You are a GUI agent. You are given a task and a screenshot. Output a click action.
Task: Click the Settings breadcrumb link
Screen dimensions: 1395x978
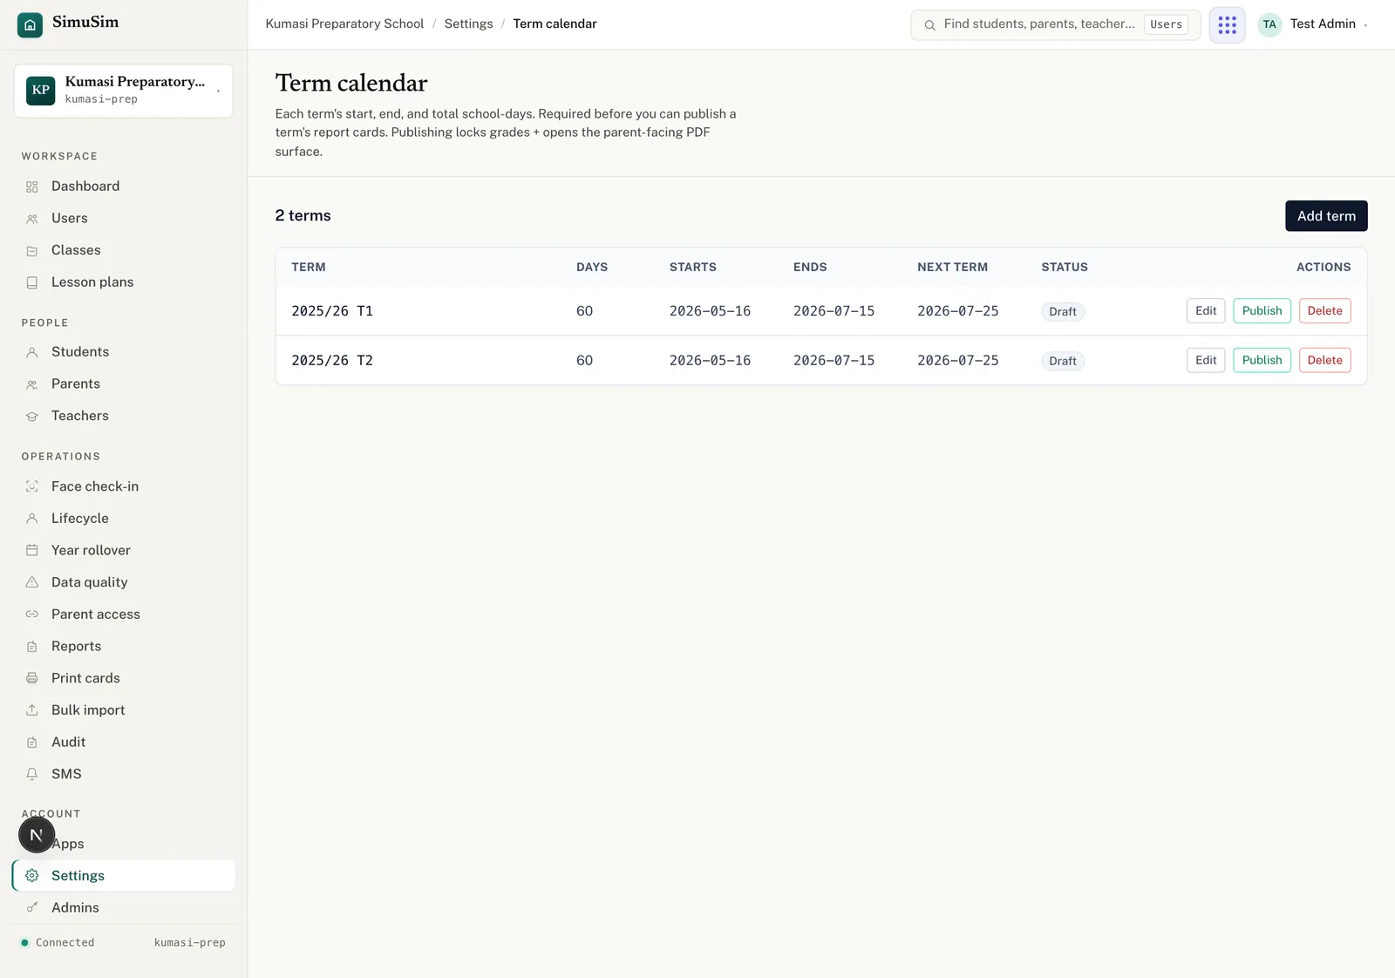tap(468, 24)
